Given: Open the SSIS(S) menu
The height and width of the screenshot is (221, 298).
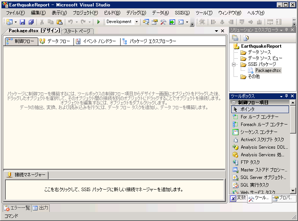Looking at the screenshot, I should [x=182, y=13].
